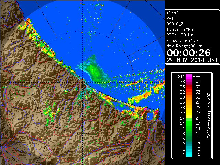Click the cyan swatch at the -4 dBZ level
The width and height of the screenshot is (220, 165).
click(189, 154)
